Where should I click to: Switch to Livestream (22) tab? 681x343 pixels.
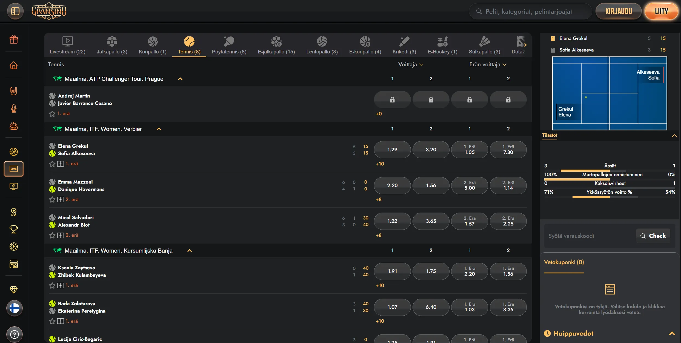(67, 45)
